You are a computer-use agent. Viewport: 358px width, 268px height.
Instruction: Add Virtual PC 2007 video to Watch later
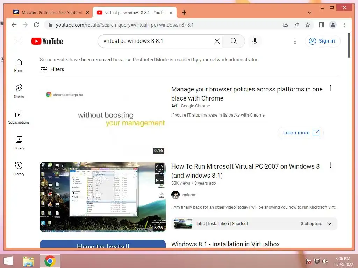[159, 169]
